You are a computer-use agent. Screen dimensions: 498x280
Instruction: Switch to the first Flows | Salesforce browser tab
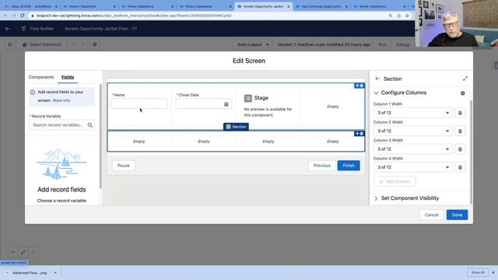(x=147, y=6)
